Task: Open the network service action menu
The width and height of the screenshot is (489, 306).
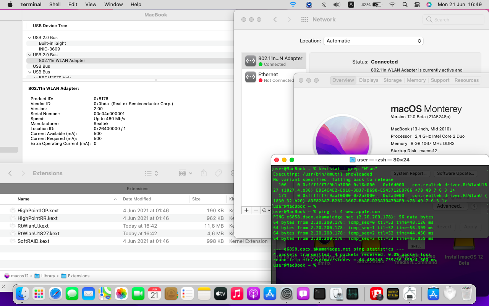Action: [x=266, y=210]
